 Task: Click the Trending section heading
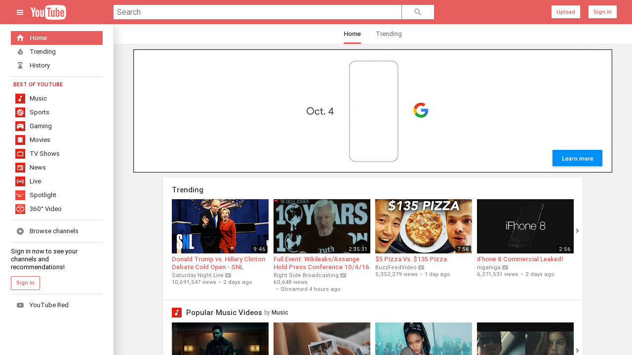[x=188, y=190]
